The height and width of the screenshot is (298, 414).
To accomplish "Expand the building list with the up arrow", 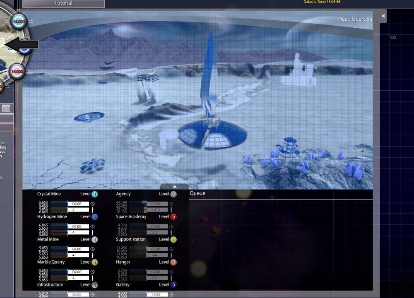I will pyautogui.click(x=174, y=187).
